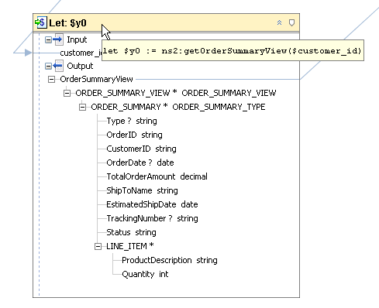Select the Let: $y0 title bar
Image resolution: width=379 pixels, height=308 pixels.
point(166,22)
